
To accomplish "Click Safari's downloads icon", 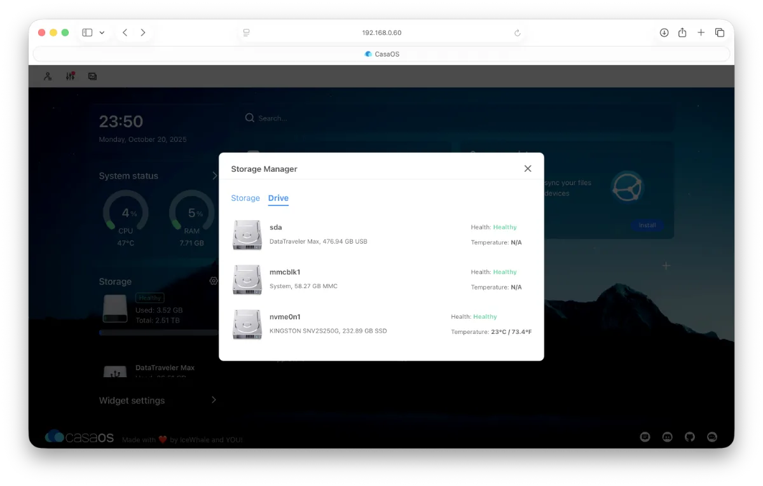I will 664,32.
